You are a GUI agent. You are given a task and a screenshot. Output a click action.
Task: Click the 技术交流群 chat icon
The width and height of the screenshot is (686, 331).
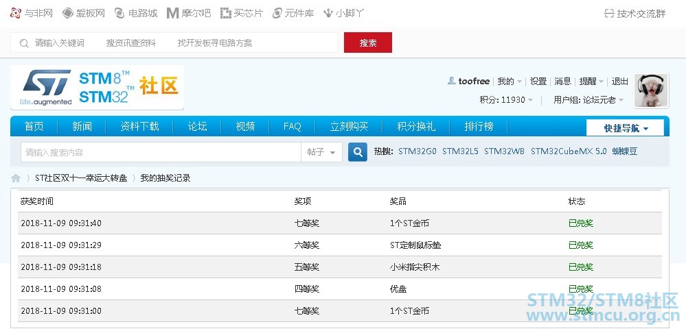(609, 14)
